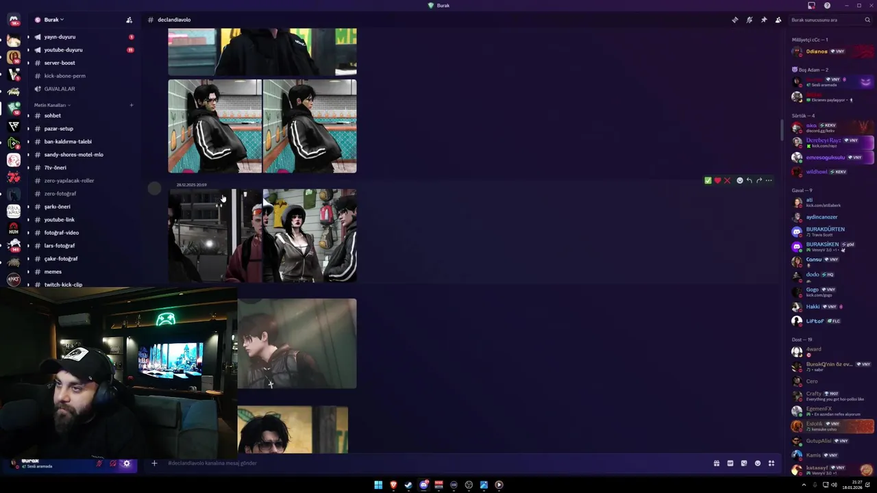Click the forward arrow on message
This screenshot has height=493, width=877.
(758, 181)
